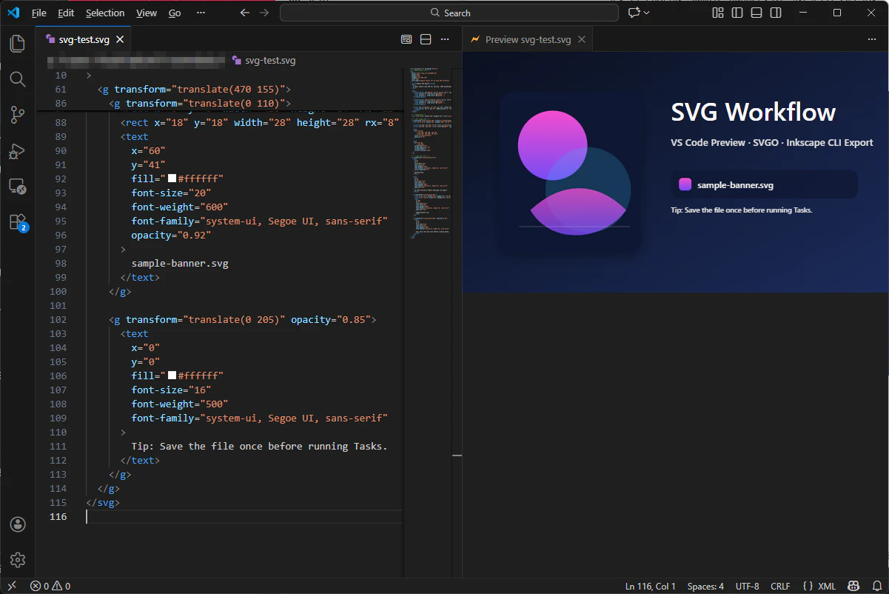Click the sample-banner.svg text on line 98
This screenshot has width=889, height=594.
click(180, 263)
